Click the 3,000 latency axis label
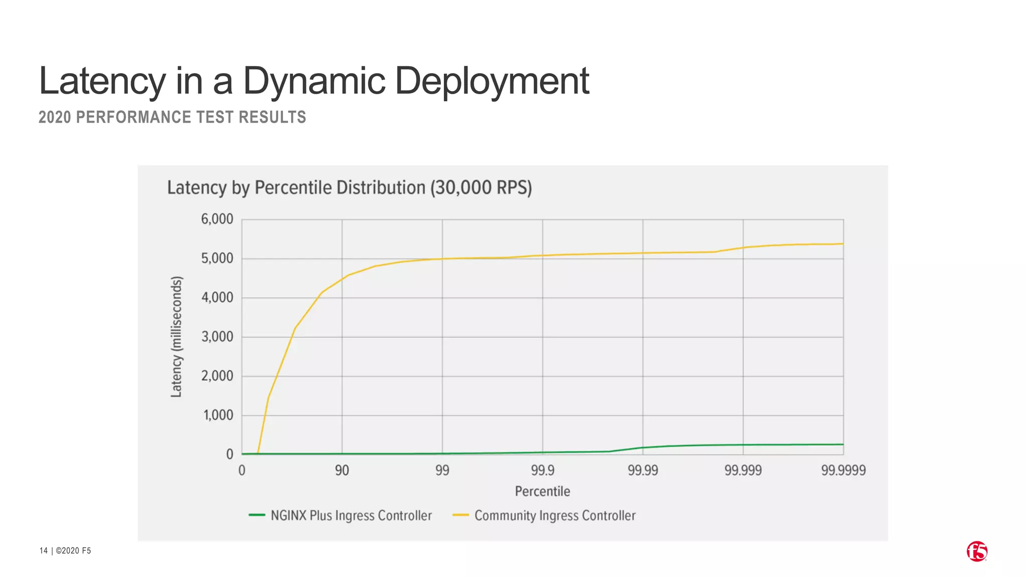This screenshot has height=577, width=1026. [x=217, y=337]
